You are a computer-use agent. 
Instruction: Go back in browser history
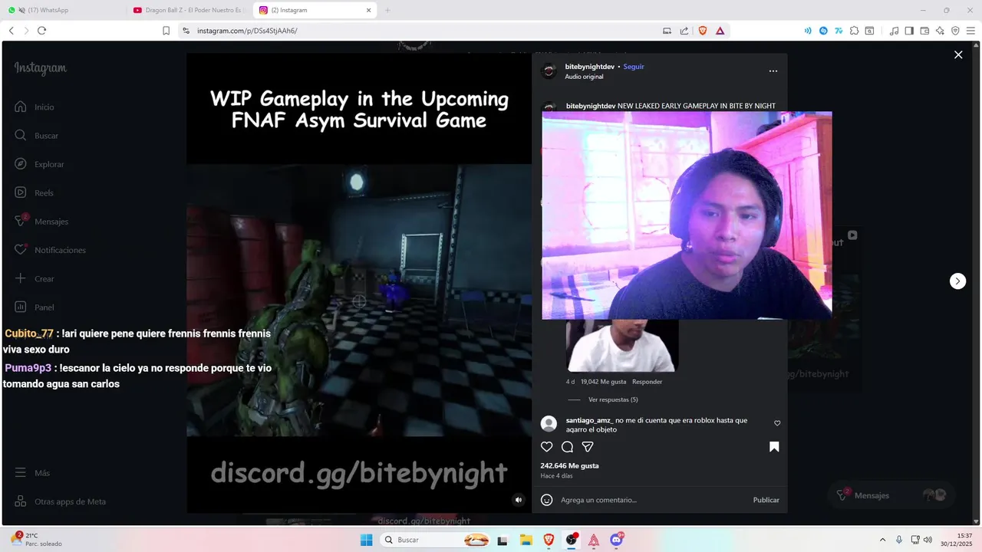(12, 31)
